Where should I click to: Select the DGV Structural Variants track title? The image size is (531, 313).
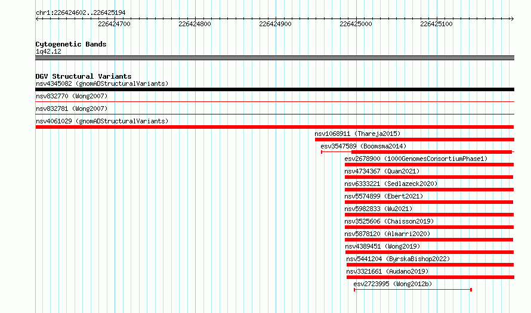[x=84, y=76]
